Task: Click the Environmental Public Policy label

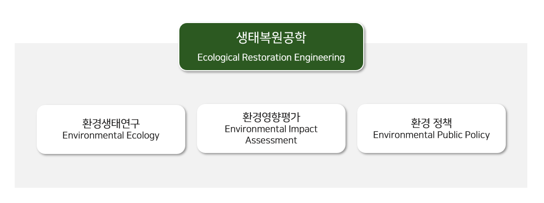Action: pos(431,135)
